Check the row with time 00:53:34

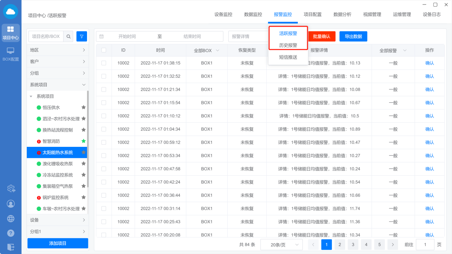tap(104, 156)
